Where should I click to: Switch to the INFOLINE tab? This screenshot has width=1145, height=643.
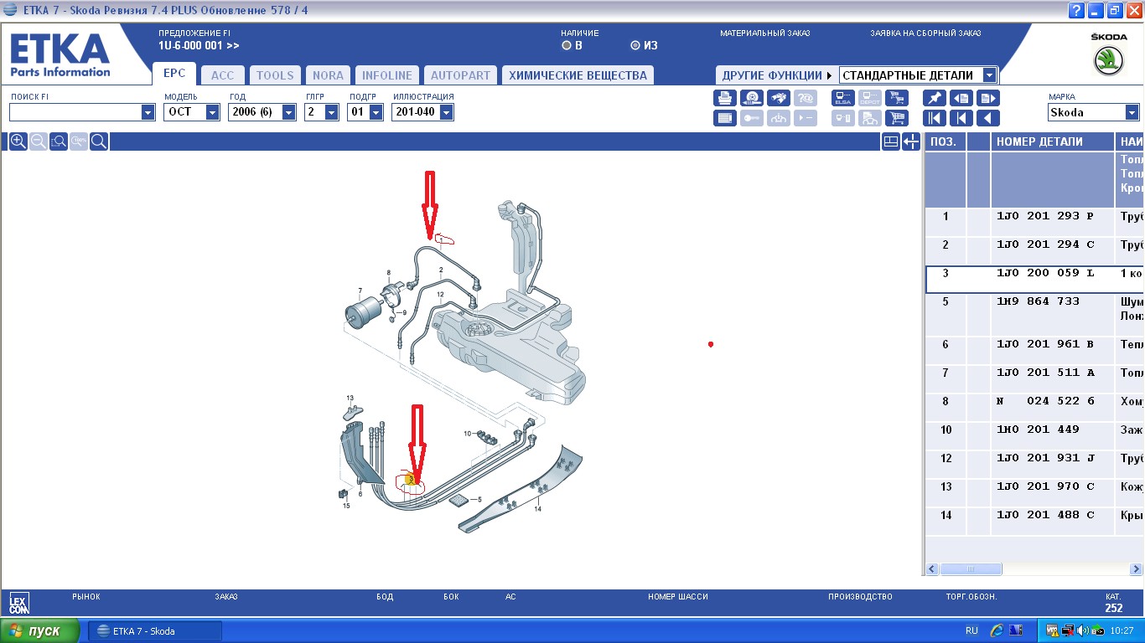tap(387, 75)
